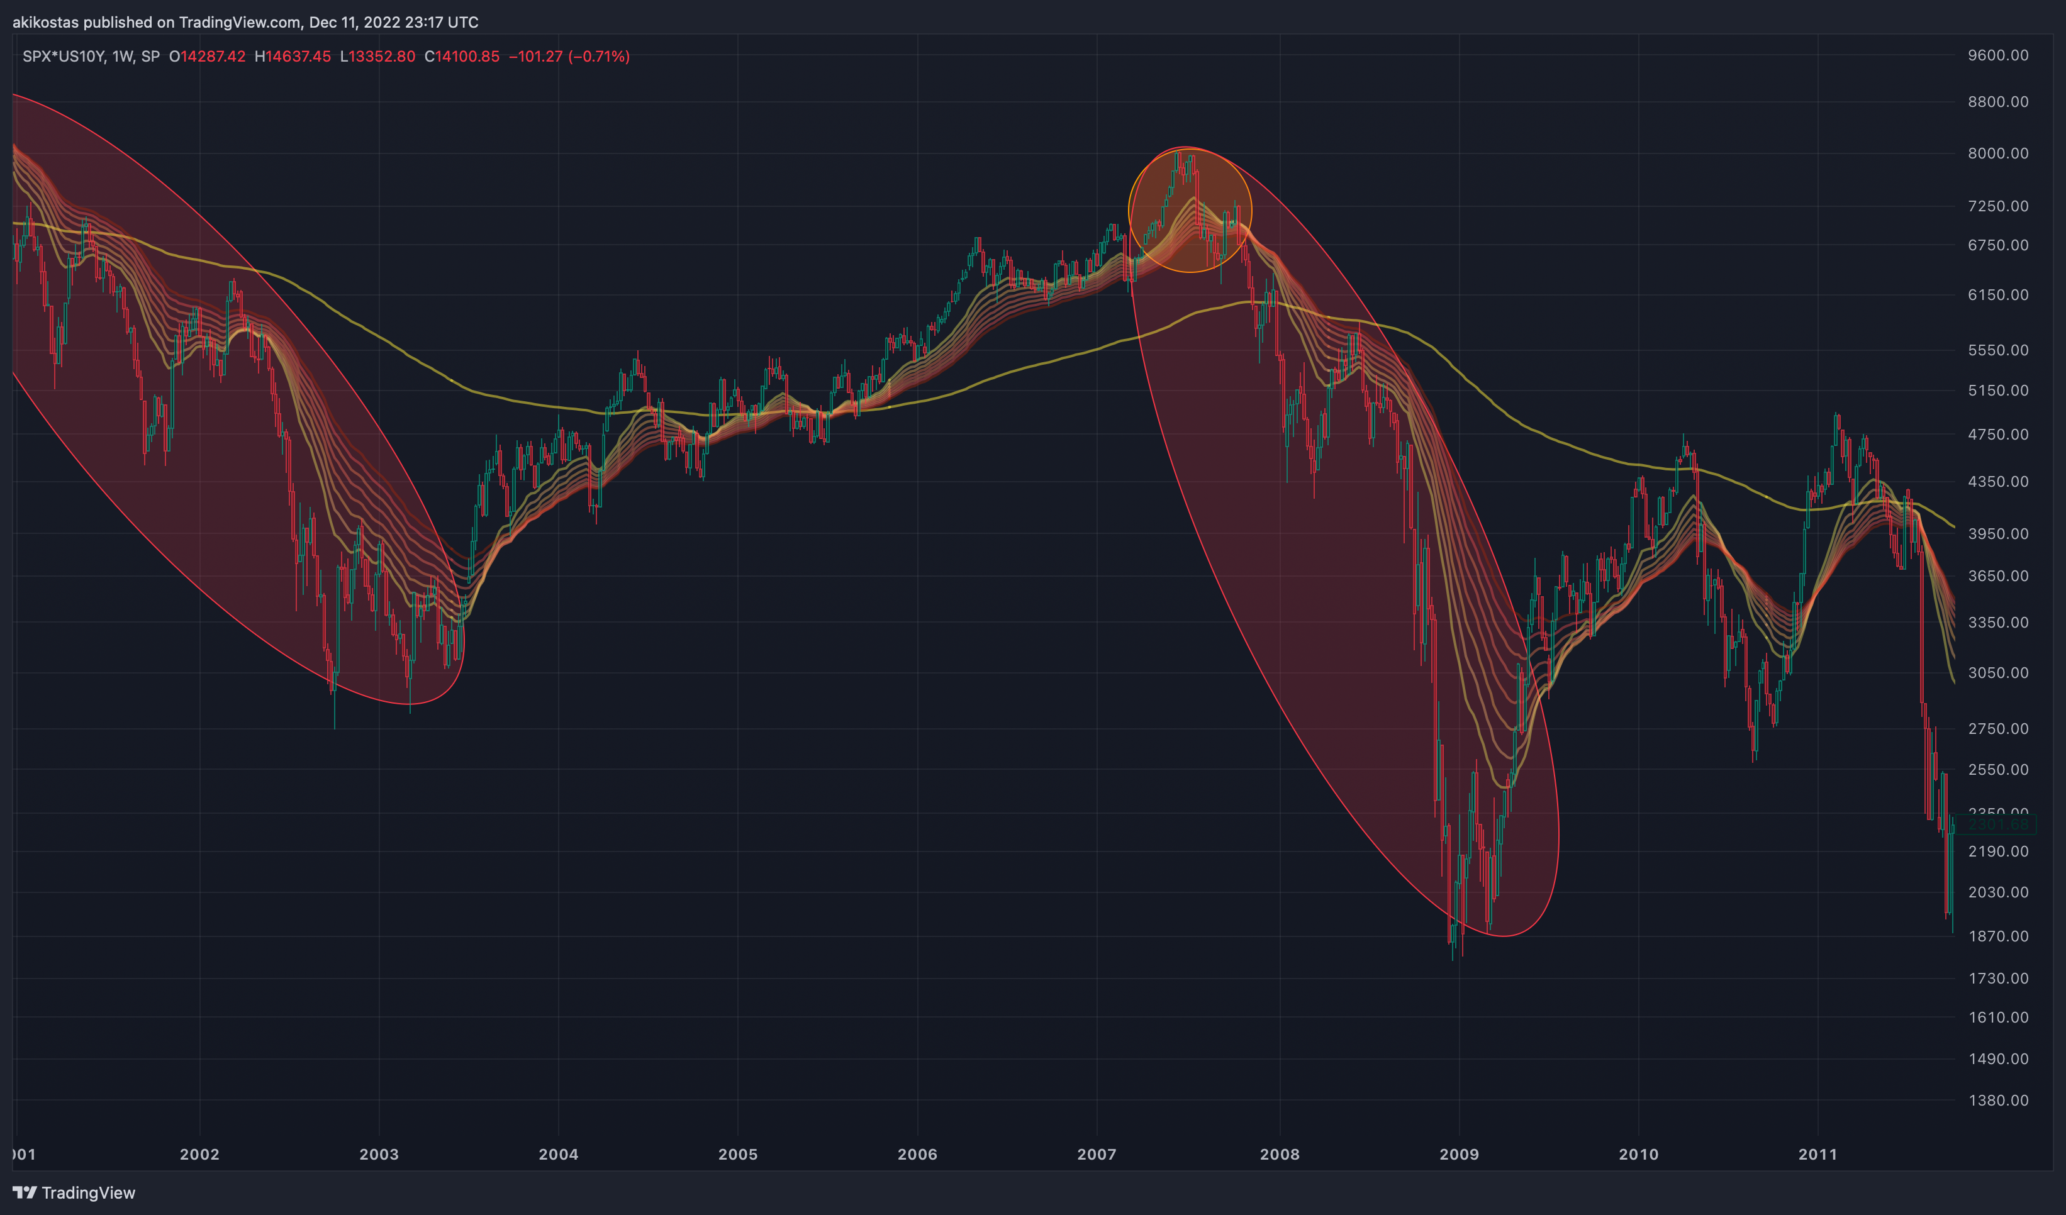
Task: Click the 6750.00 price axis label
Action: tap(1999, 245)
